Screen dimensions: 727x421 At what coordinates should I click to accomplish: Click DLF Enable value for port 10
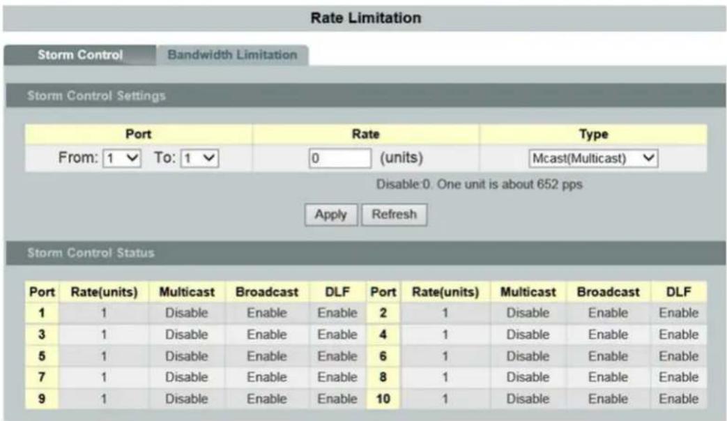coord(678,399)
